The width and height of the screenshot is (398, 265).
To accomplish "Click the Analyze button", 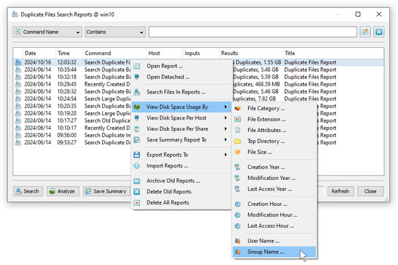I will point(63,191).
